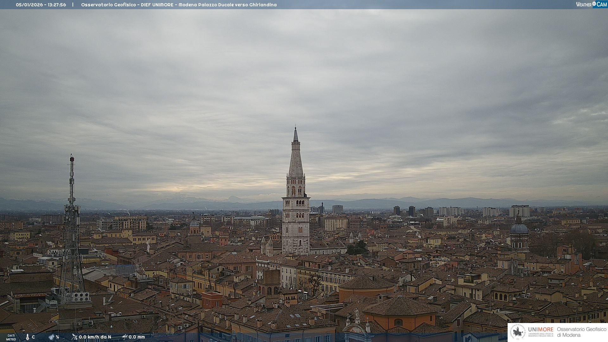Click the wind speed 0.0 km/h da N reading
The width and height of the screenshot is (608, 342).
pos(95,337)
